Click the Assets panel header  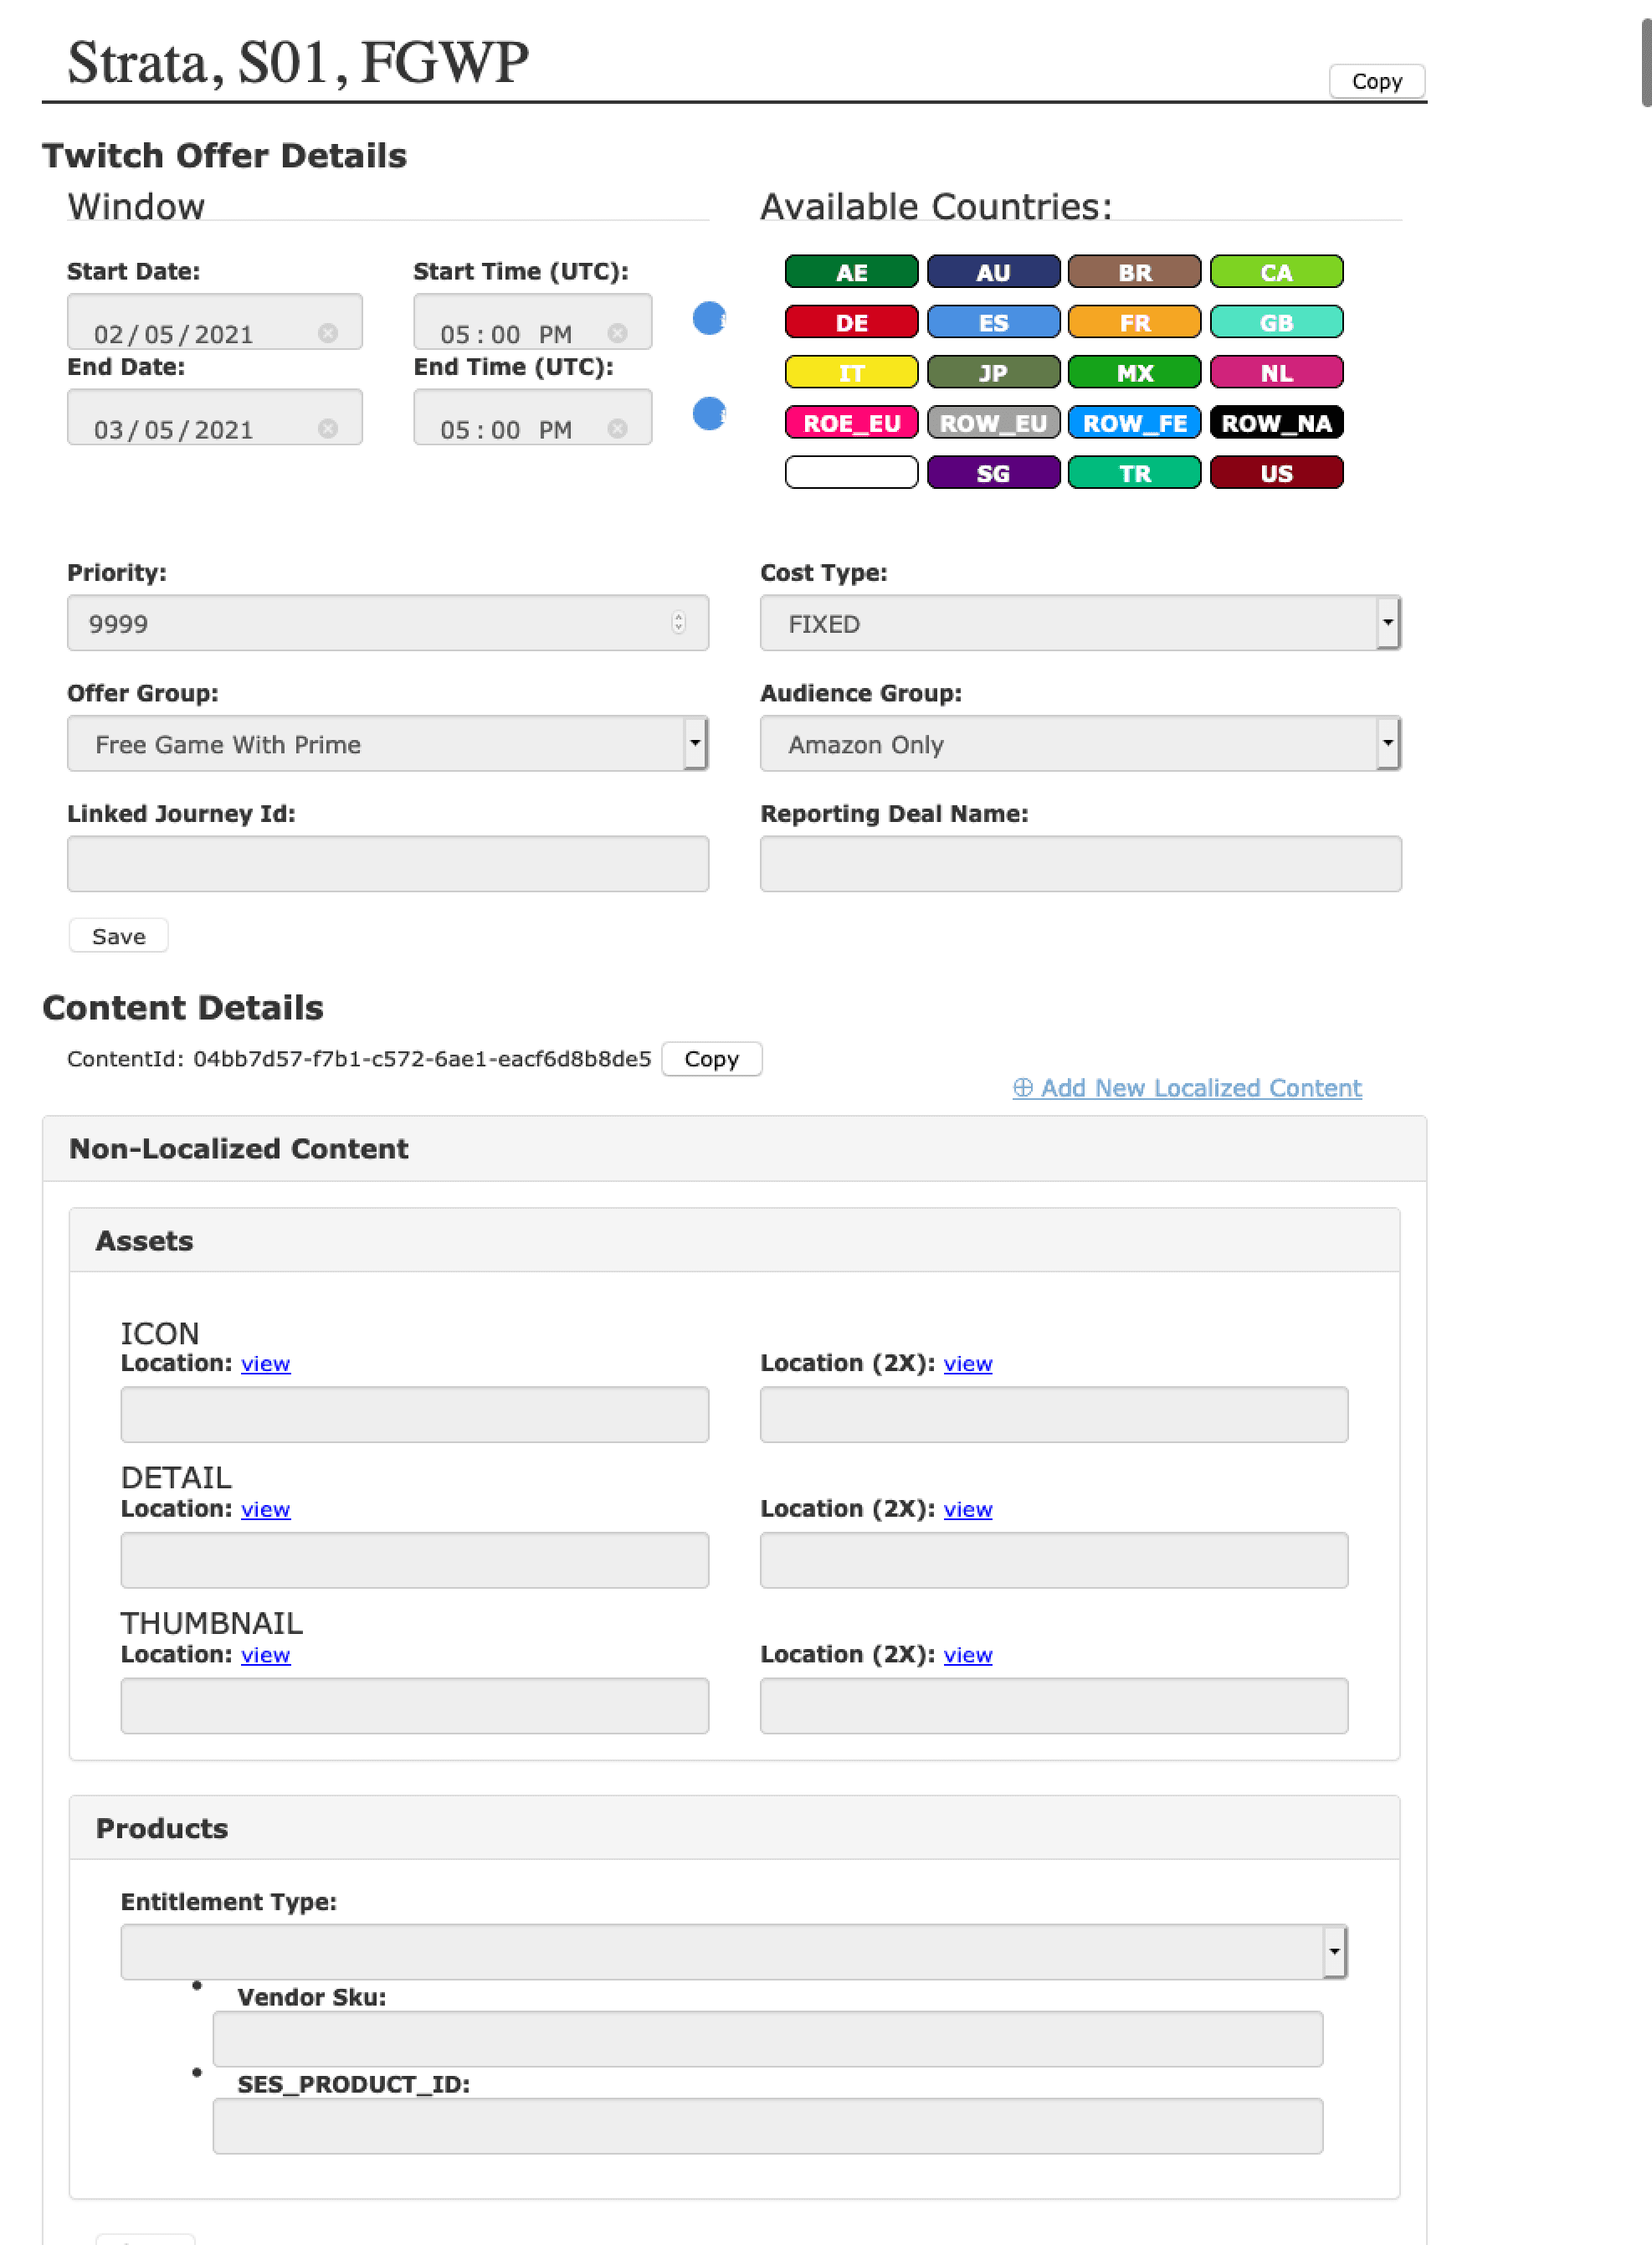click(734, 1241)
